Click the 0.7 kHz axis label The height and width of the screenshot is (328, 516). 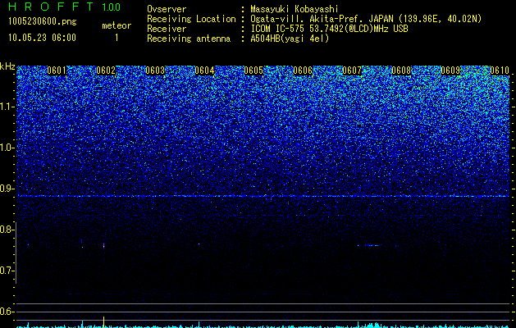coord(7,271)
